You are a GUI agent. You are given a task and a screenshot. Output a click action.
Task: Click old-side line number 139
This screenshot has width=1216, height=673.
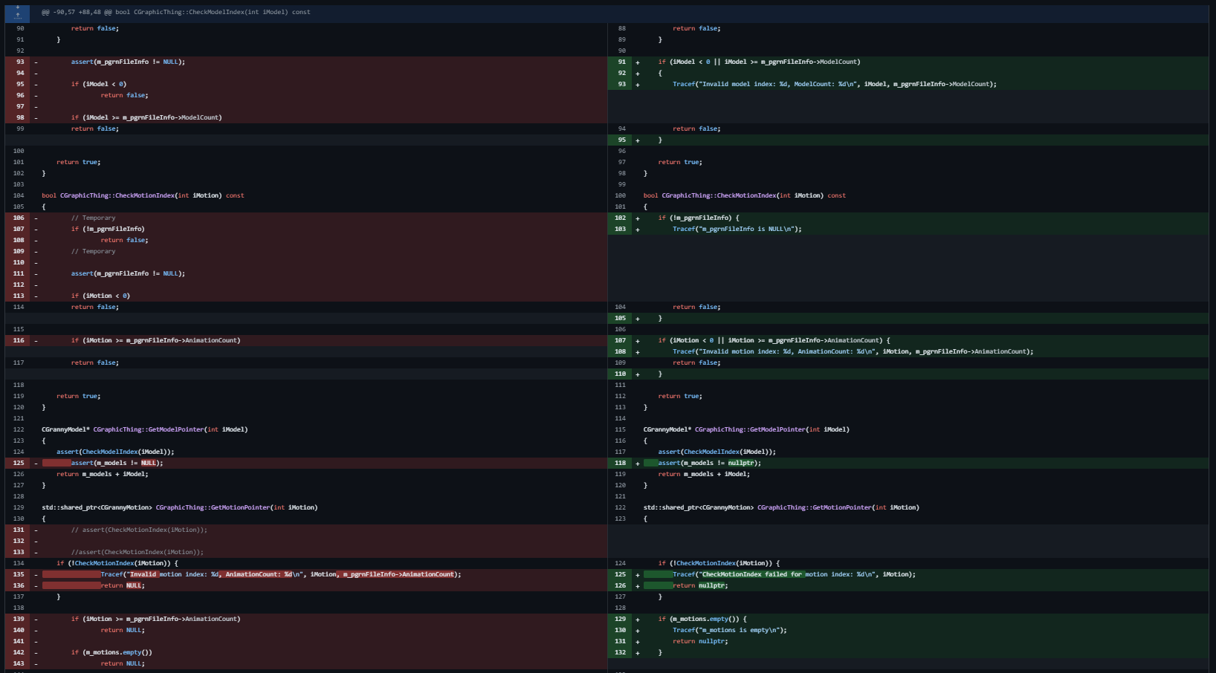[19, 619]
